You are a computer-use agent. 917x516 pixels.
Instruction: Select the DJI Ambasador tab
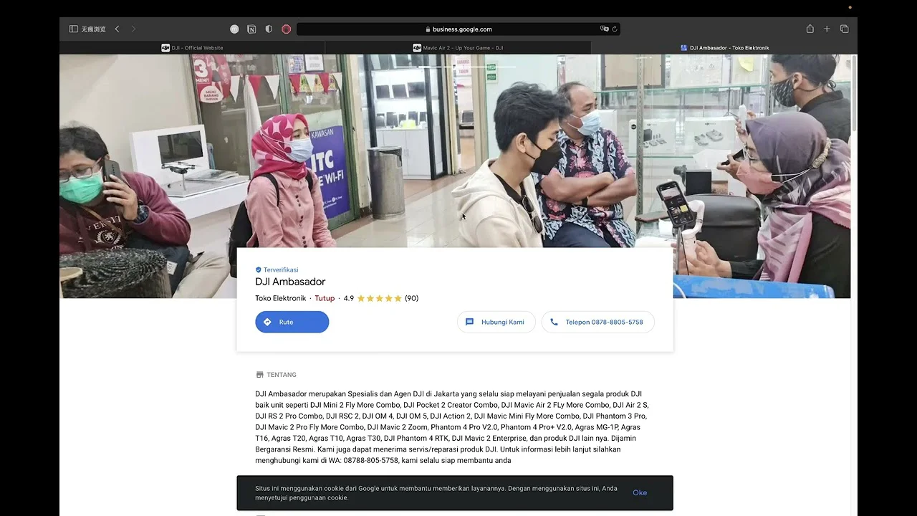point(724,48)
